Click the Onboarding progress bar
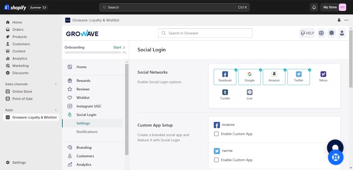Image resolution: width=353 pixels, height=170 pixels. pos(93,52)
